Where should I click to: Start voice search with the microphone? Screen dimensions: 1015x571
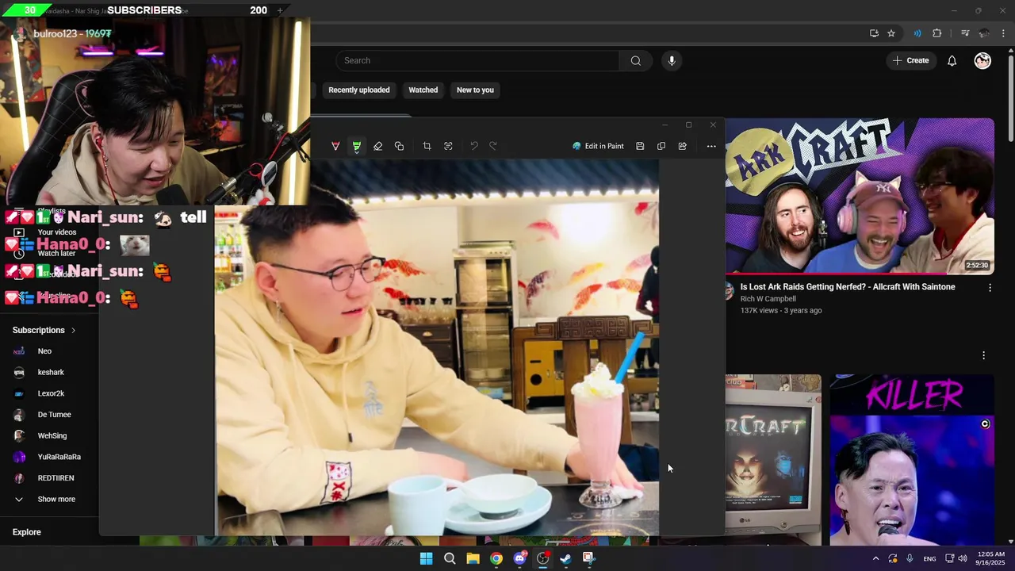tap(672, 60)
